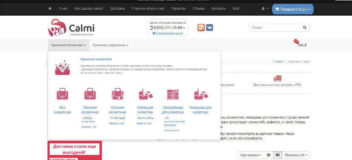This screenshot has width=352, height=160.
Task: Open "Гарантии" in top navigation
Action: (x=178, y=9)
